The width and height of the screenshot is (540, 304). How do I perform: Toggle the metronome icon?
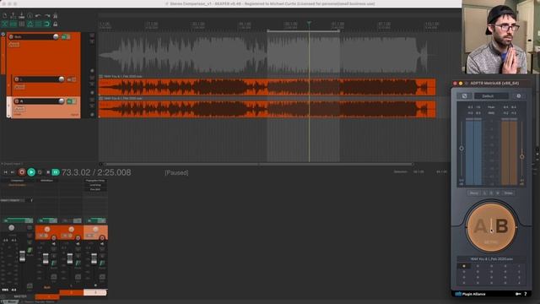(55, 15)
